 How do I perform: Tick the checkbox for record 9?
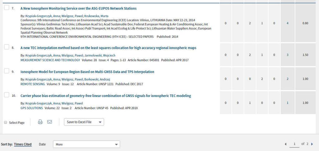click(7, 71)
